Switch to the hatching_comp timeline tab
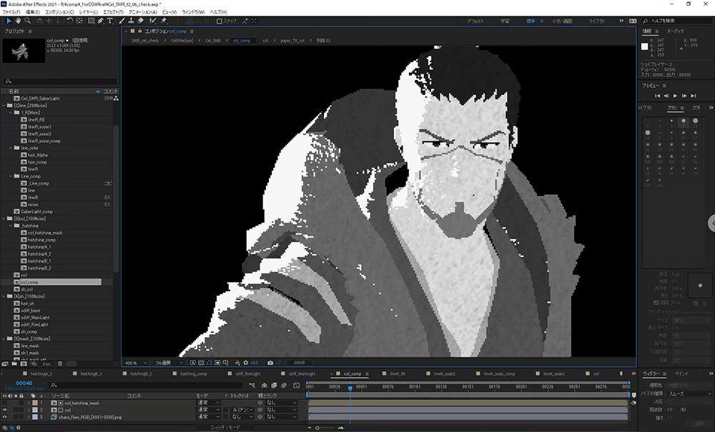Image resolution: width=715 pixels, height=432 pixels. coord(194,373)
